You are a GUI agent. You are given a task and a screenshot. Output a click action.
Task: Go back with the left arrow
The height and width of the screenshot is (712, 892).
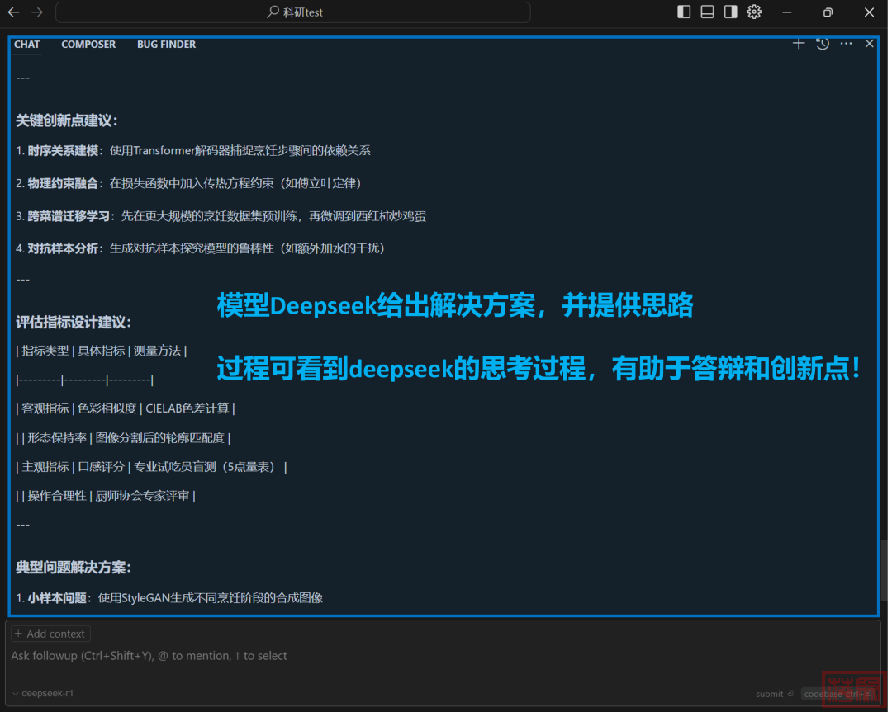(x=14, y=12)
